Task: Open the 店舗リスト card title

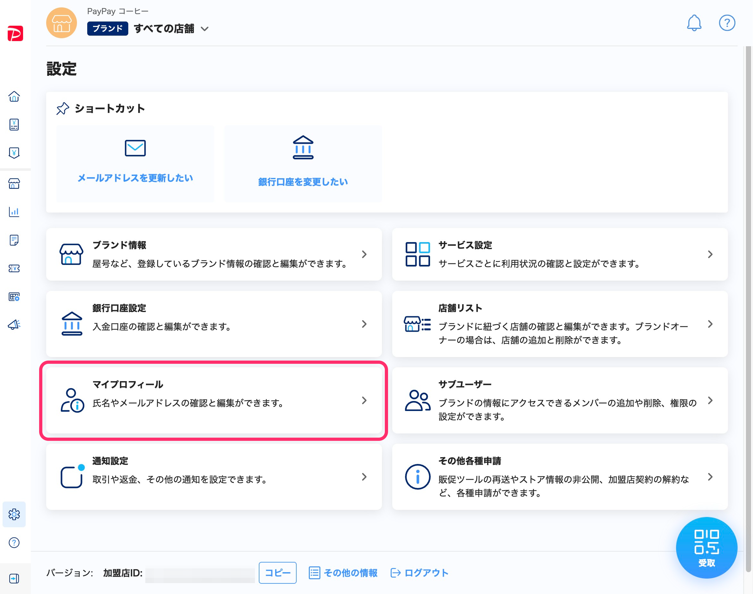Action: (x=461, y=308)
